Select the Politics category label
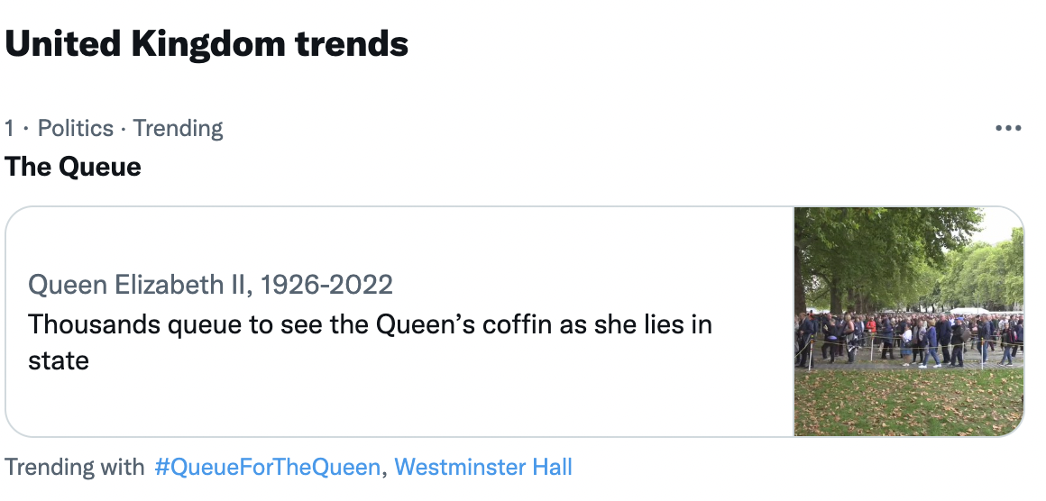The width and height of the screenshot is (1046, 501). pyautogui.click(x=76, y=128)
